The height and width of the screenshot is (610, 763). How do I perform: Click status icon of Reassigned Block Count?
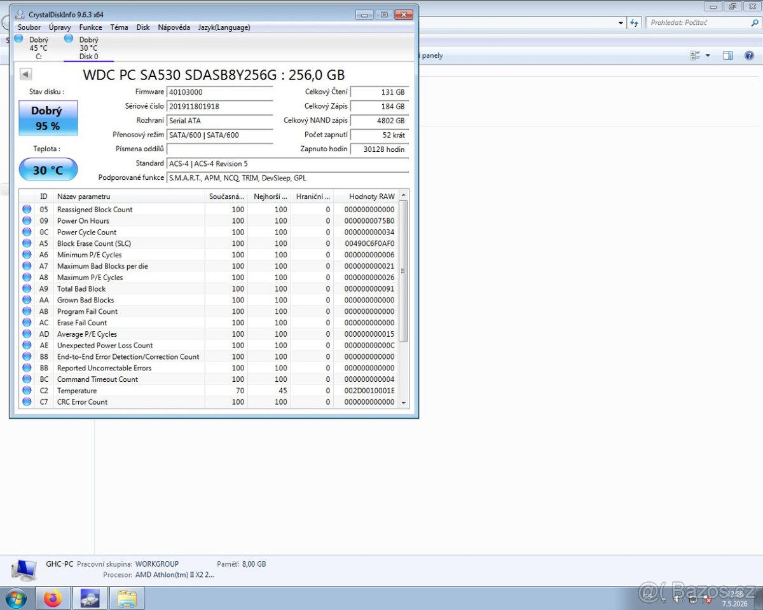point(27,209)
